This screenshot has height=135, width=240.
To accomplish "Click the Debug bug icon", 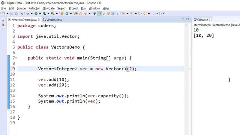I will click(28, 14).
